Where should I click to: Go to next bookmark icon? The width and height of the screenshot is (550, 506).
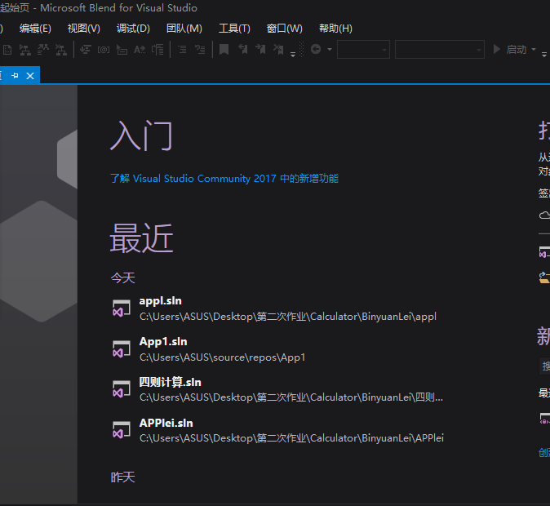pyautogui.click(x=260, y=50)
